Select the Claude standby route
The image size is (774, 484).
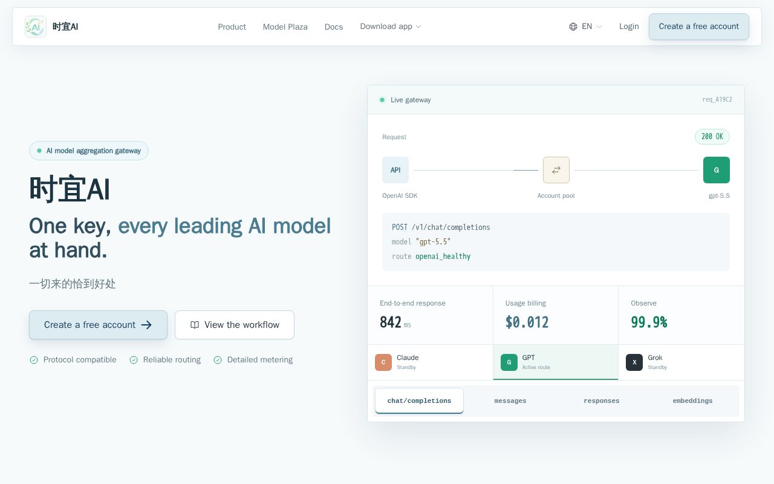[430, 362]
